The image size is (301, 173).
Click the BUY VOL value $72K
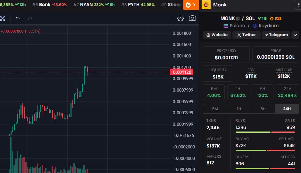click(241, 146)
